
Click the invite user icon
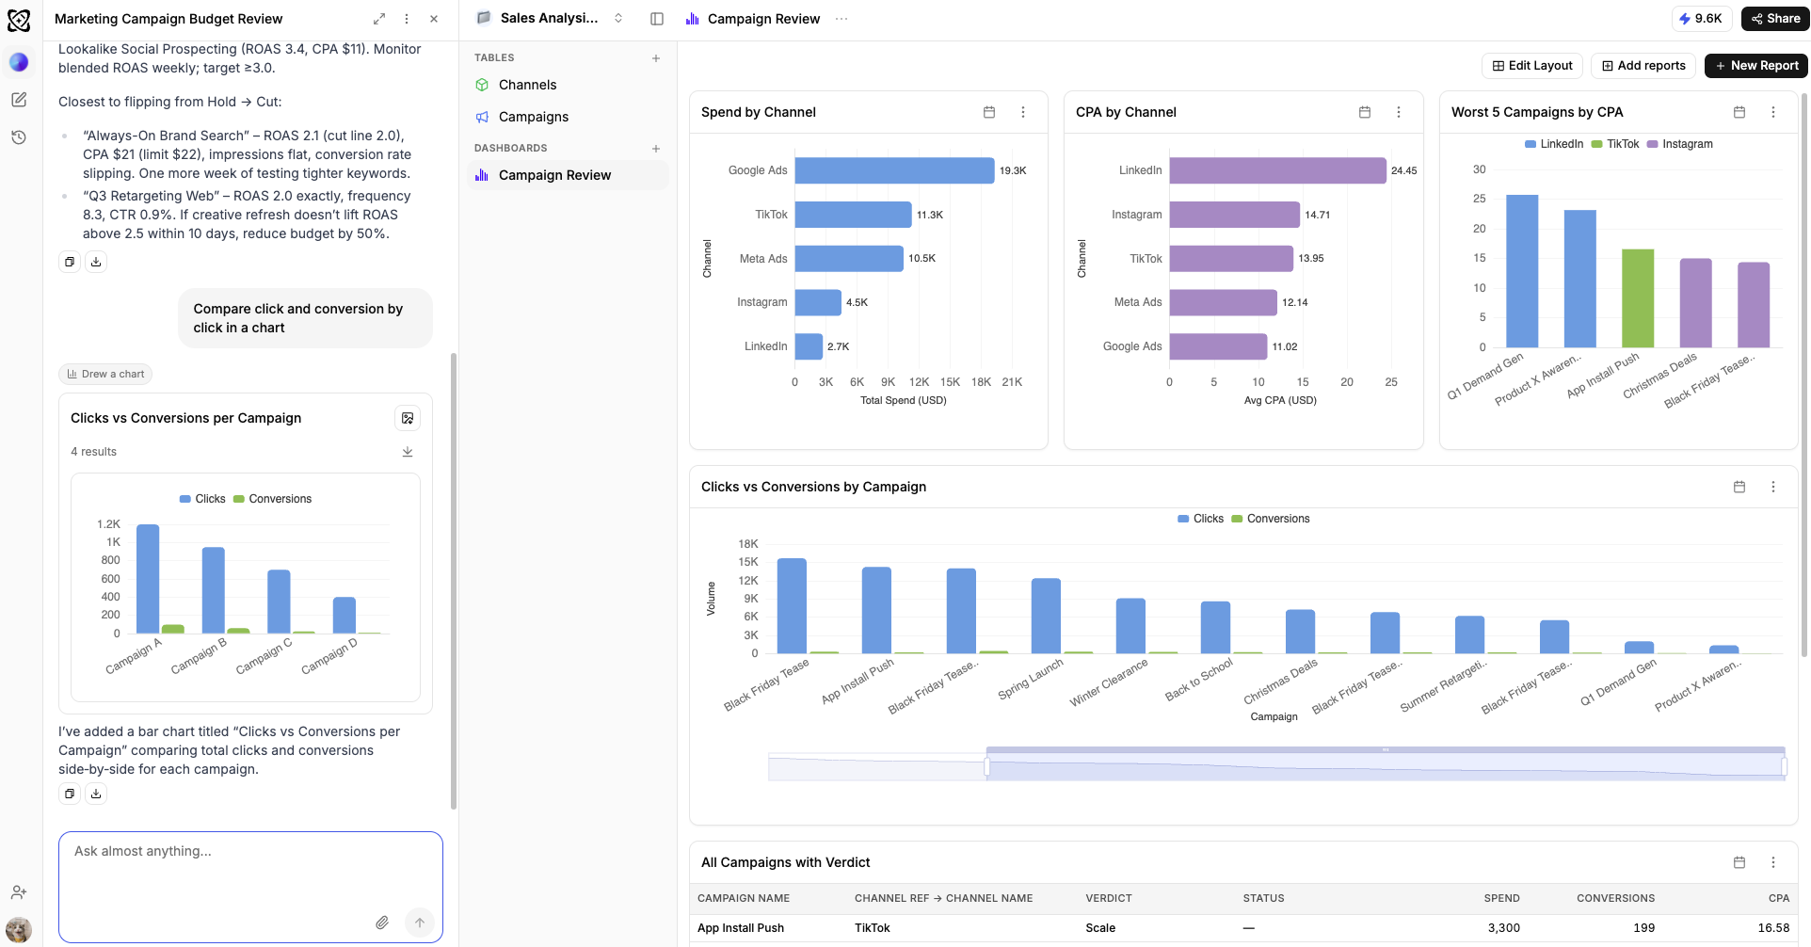pyautogui.click(x=19, y=892)
